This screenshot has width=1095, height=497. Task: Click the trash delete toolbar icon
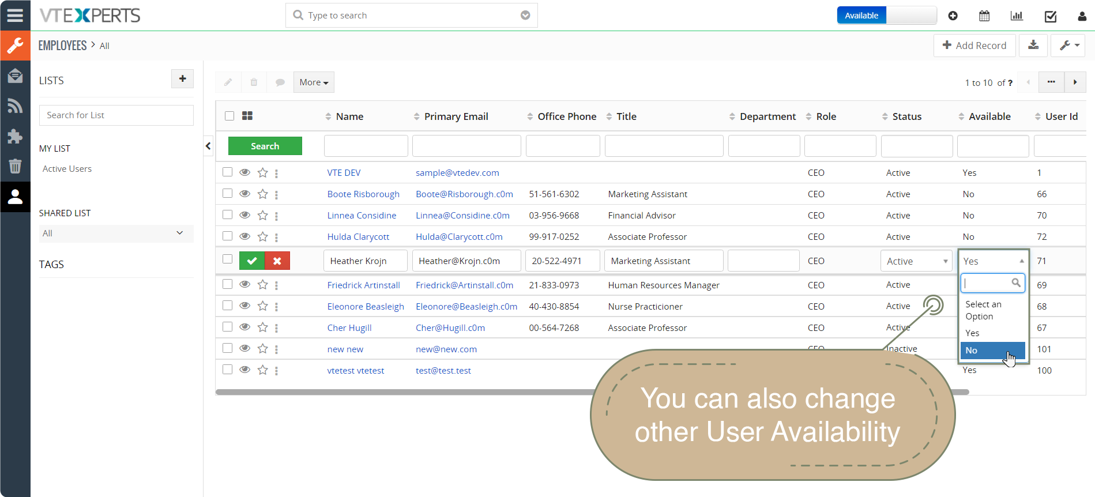coord(254,82)
